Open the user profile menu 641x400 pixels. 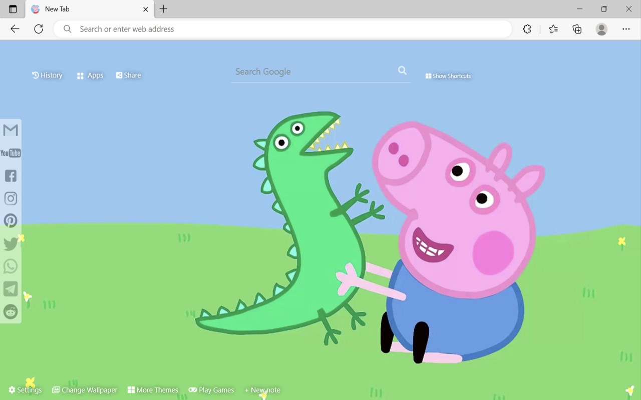pyautogui.click(x=601, y=29)
